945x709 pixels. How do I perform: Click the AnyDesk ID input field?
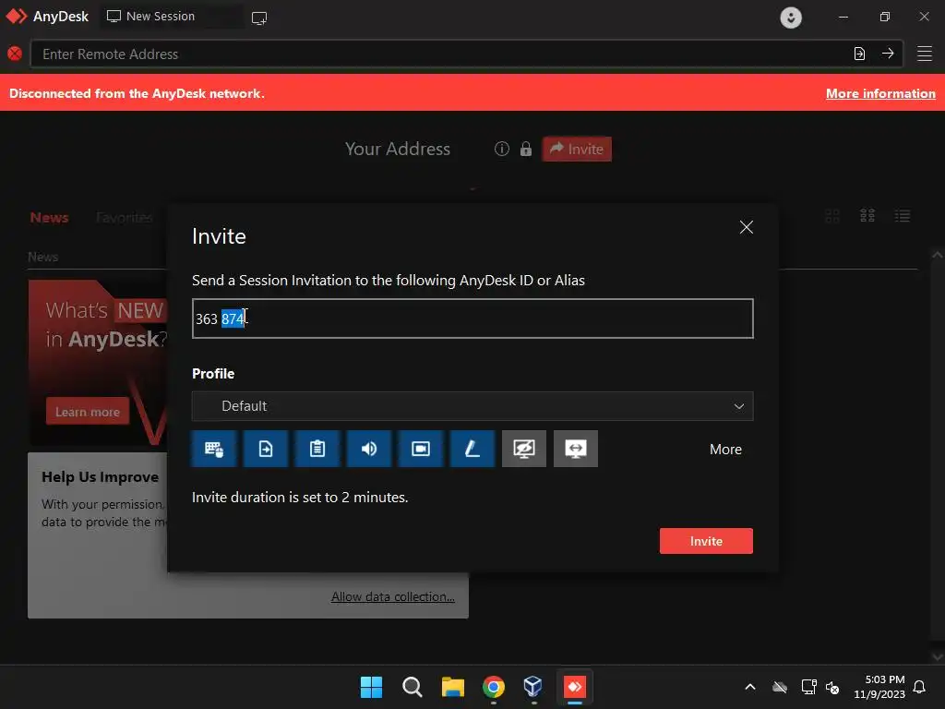click(x=472, y=318)
